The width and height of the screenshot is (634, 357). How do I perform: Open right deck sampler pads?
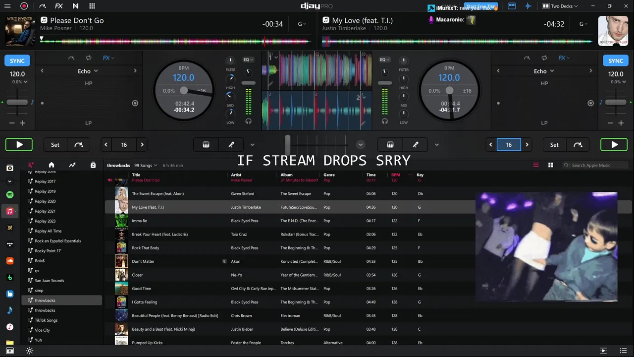(x=390, y=145)
